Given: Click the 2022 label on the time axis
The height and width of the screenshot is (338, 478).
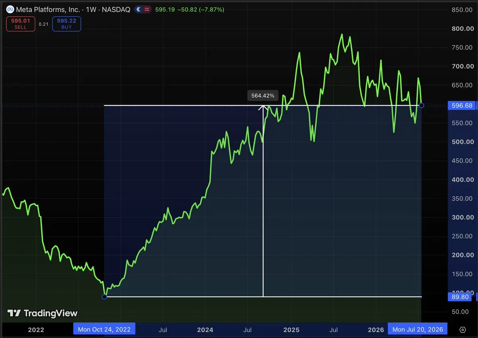Looking at the screenshot, I should point(36,330).
